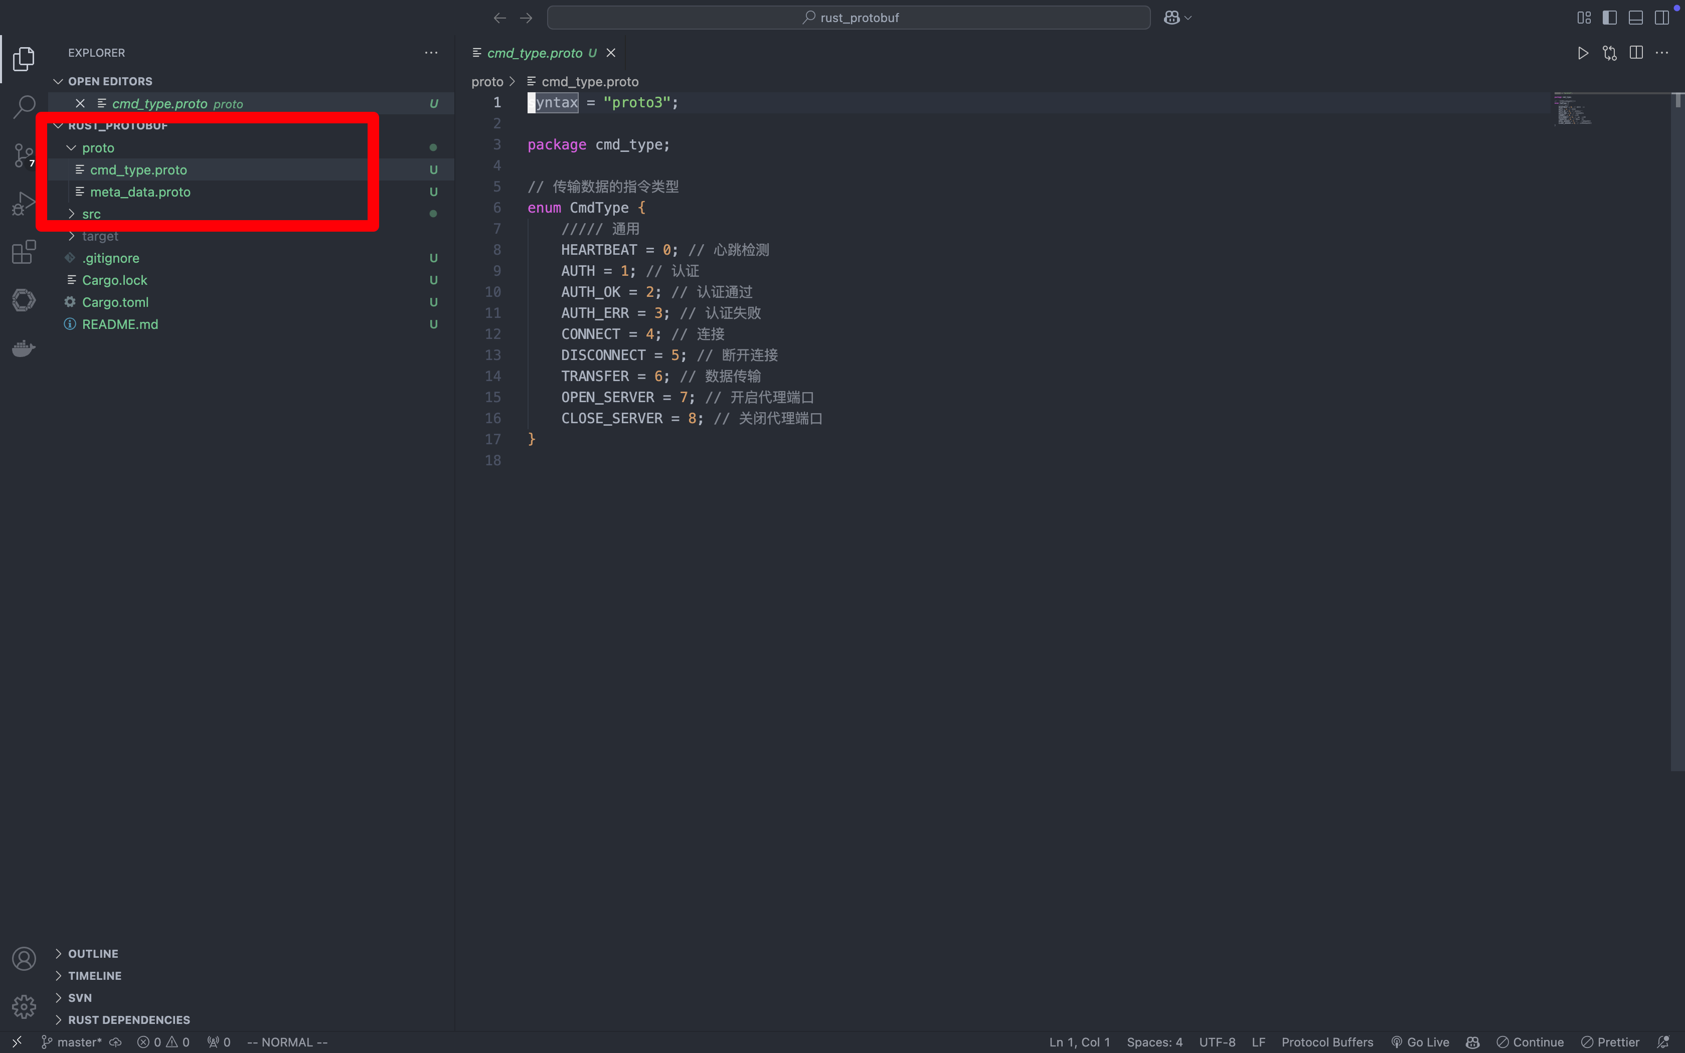Open the Extensions view
Viewport: 1685px width, 1053px height.
[24, 251]
